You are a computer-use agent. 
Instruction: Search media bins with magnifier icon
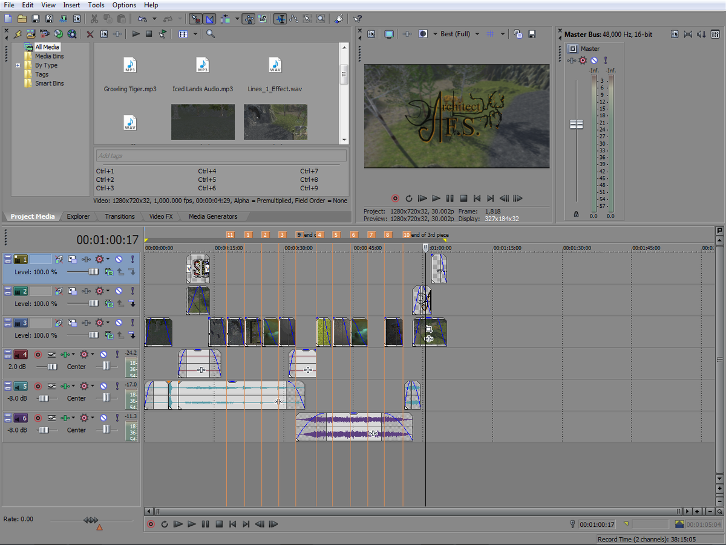[x=211, y=34]
